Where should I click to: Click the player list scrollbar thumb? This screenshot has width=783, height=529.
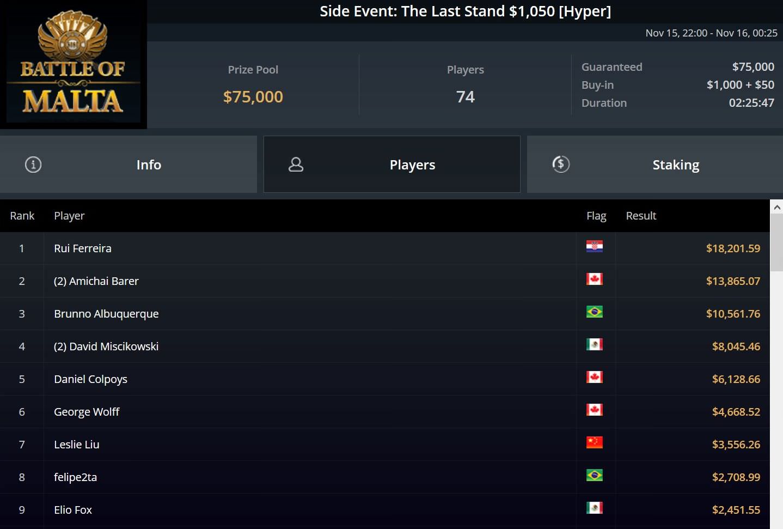click(776, 242)
